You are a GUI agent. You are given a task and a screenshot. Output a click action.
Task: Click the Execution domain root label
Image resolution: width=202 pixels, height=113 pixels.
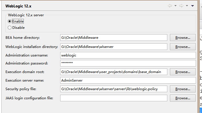[25, 72]
